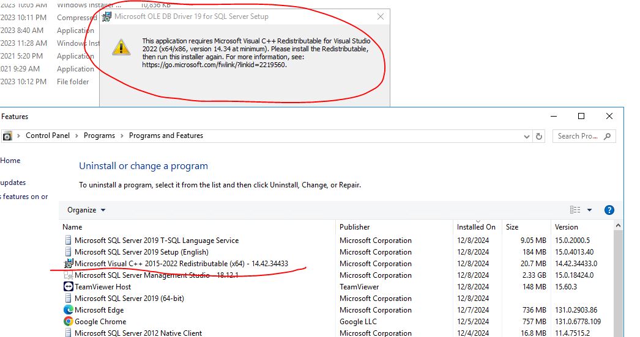Click version value 131.0.2903.86
Screen dimensions: 640x337
(x=576, y=310)
